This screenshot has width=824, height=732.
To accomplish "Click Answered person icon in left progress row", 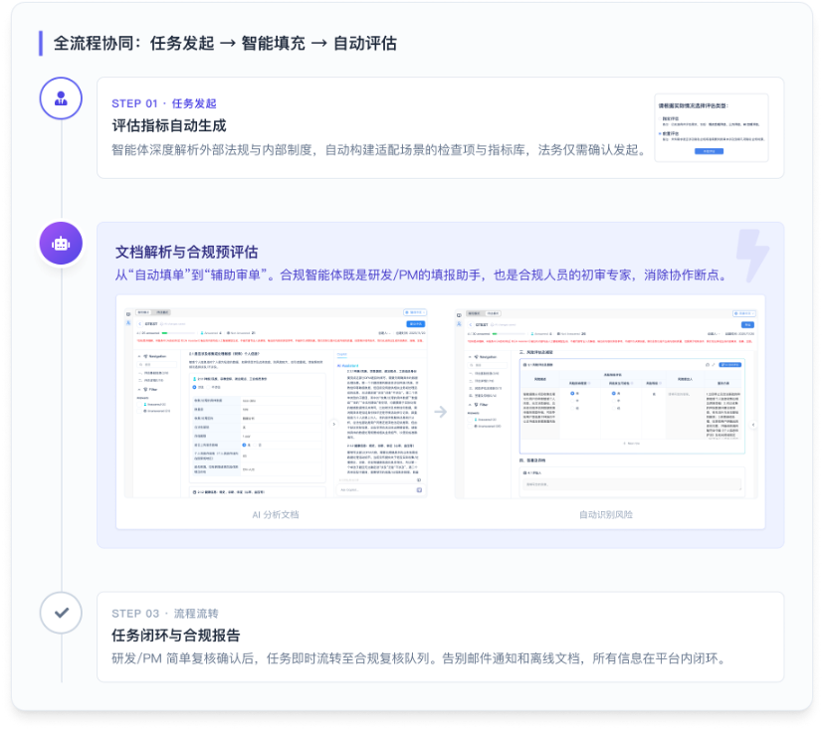I will coord(202,333).
